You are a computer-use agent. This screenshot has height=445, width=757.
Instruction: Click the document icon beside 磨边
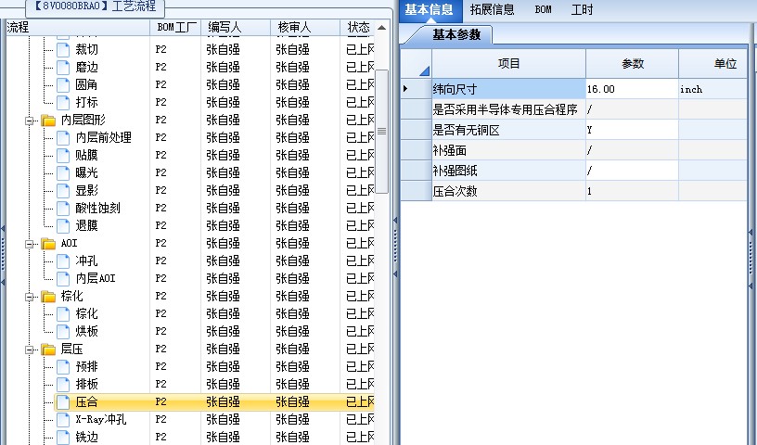(63, 67)
